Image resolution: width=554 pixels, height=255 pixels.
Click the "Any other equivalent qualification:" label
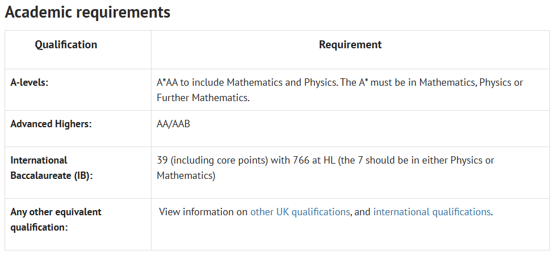(56, 219)
